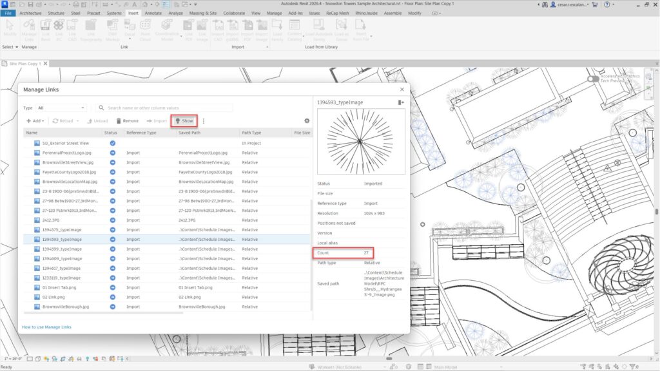Click the Show lightbulb button
Viewport: 660px width, 371px height.
click(184, 121)
